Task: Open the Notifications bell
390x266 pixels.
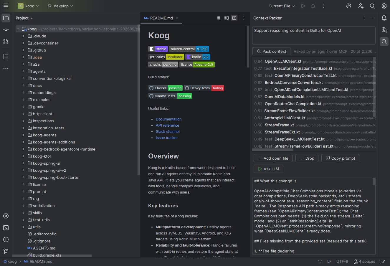Action: click(x=384, y=18)
